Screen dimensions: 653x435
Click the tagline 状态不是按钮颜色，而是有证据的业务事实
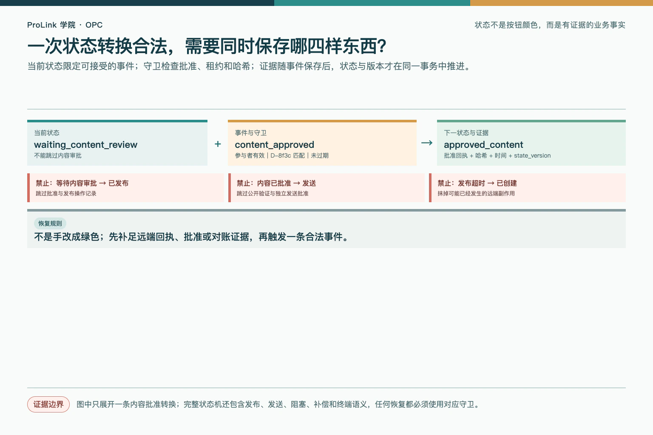[x=550, y=25]
